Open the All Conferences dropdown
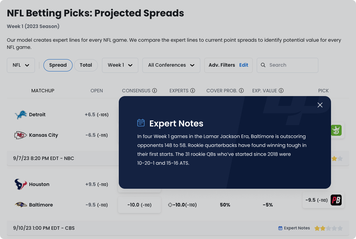 (x=171, y=65)
